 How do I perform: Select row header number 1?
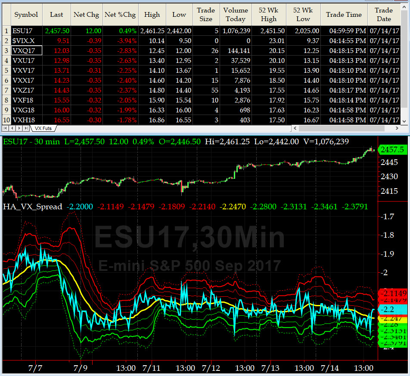click(6, 31)
